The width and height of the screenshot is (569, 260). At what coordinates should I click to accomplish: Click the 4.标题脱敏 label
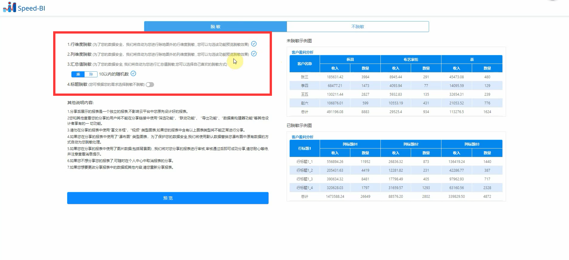pos(77,84)
